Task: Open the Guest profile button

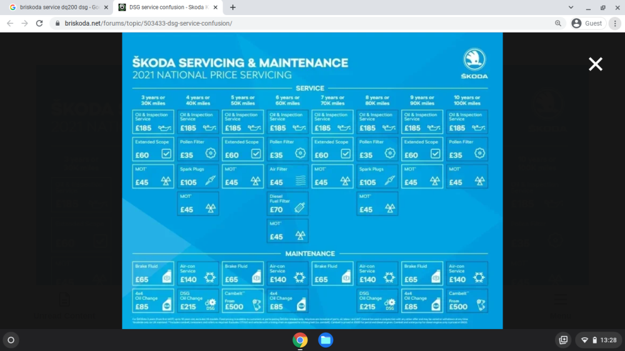Action: click(587, 24)
